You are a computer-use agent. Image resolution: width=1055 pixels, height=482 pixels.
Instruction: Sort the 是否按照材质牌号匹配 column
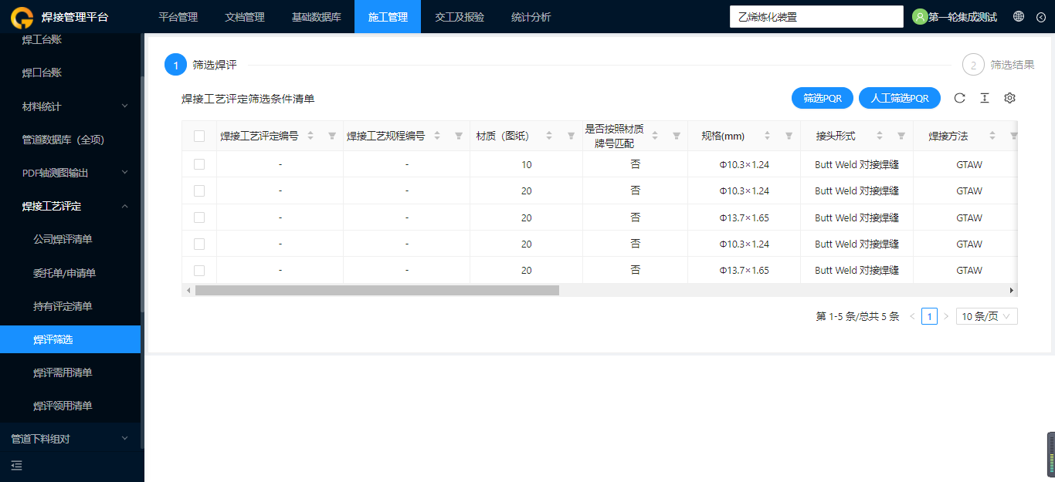655,136
